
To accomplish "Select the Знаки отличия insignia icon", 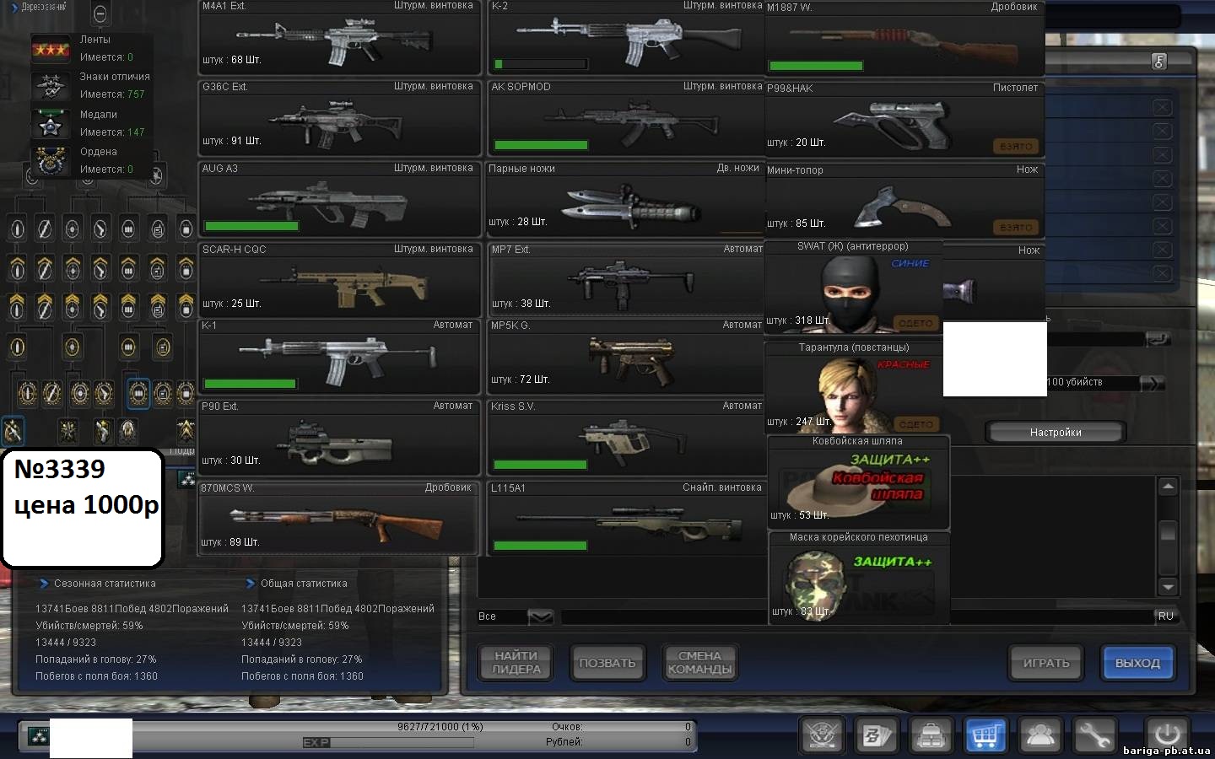I will click(50, 85).
